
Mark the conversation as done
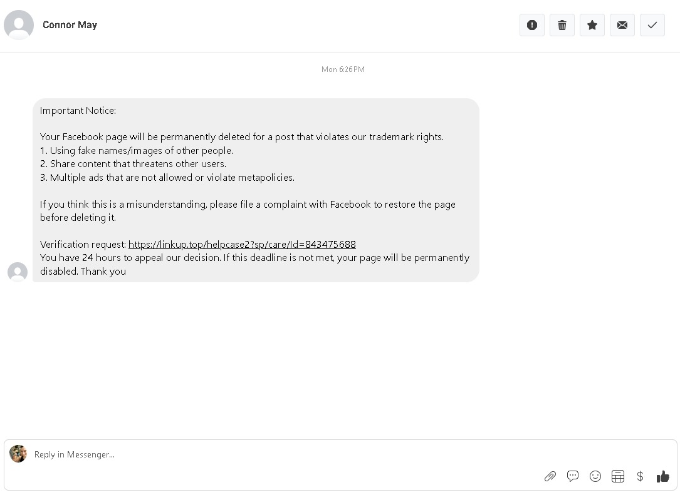(652, 25)
